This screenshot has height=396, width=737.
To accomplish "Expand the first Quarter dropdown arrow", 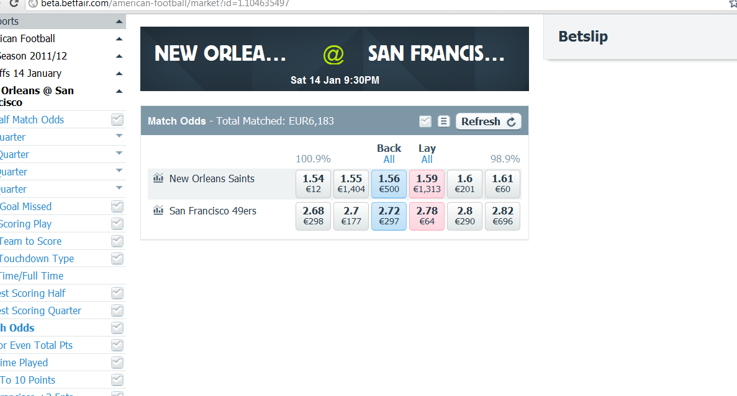I will click(x=119, y=136).
